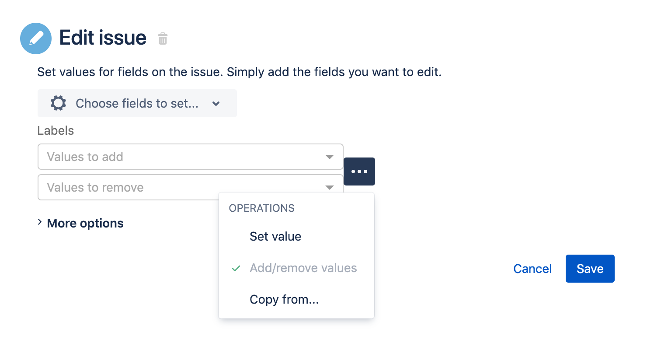Viewport: 654px width, 343px height.
Task: Select Set value operation
Action: point(275,237)
